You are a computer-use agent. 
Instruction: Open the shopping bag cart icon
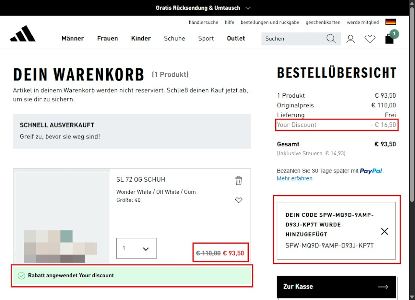pyautogui.click(x=389, y=39)
